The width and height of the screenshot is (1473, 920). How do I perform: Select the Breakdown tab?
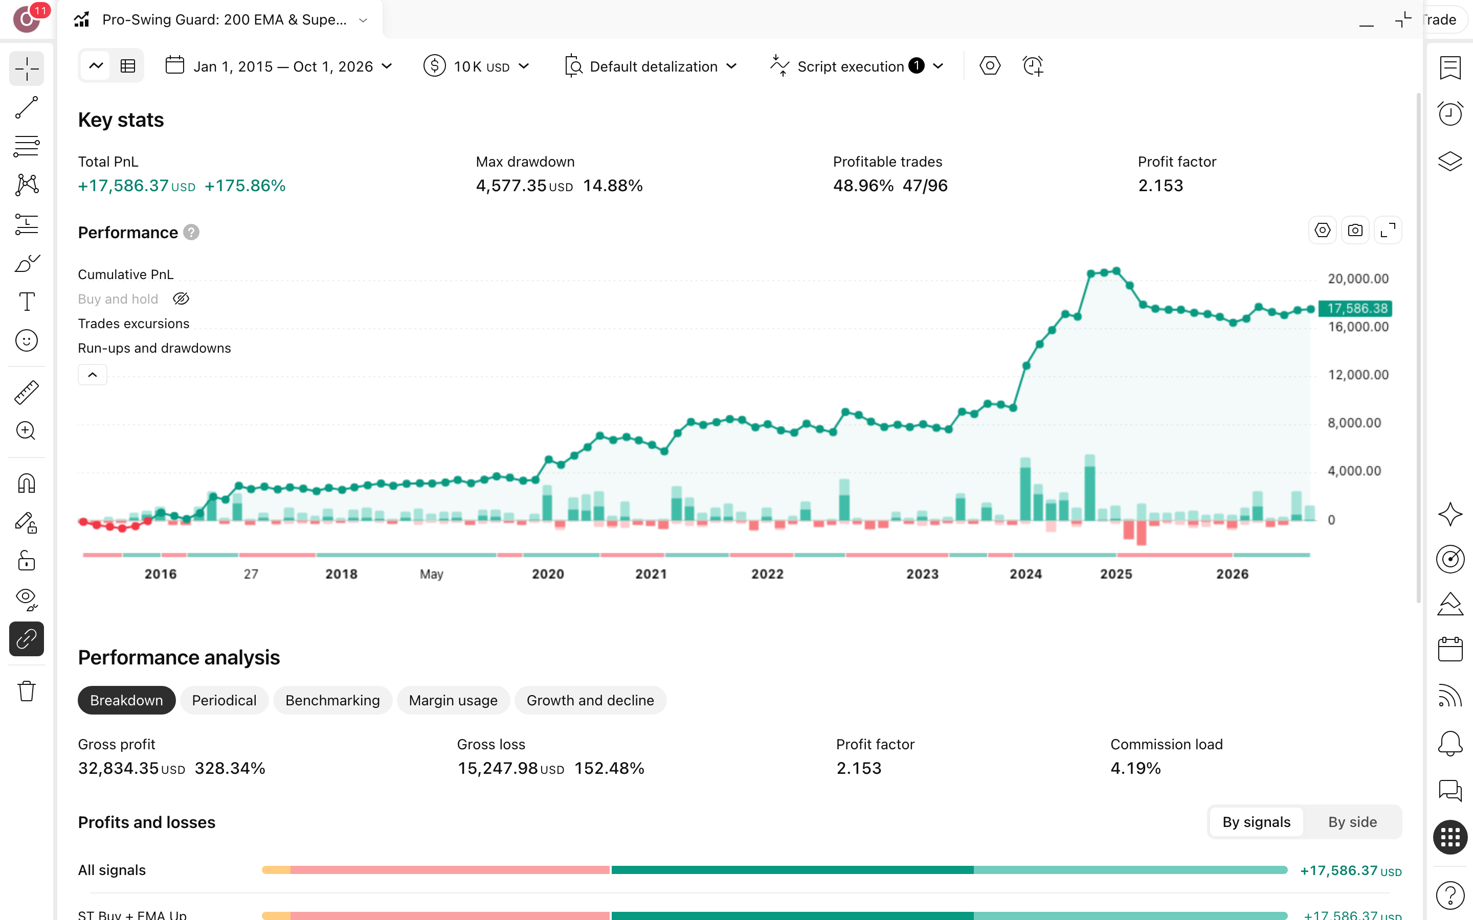tap(127, 700)
